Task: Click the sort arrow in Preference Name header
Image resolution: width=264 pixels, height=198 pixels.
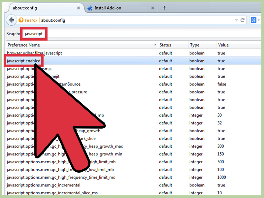Action: coord(155,45)
